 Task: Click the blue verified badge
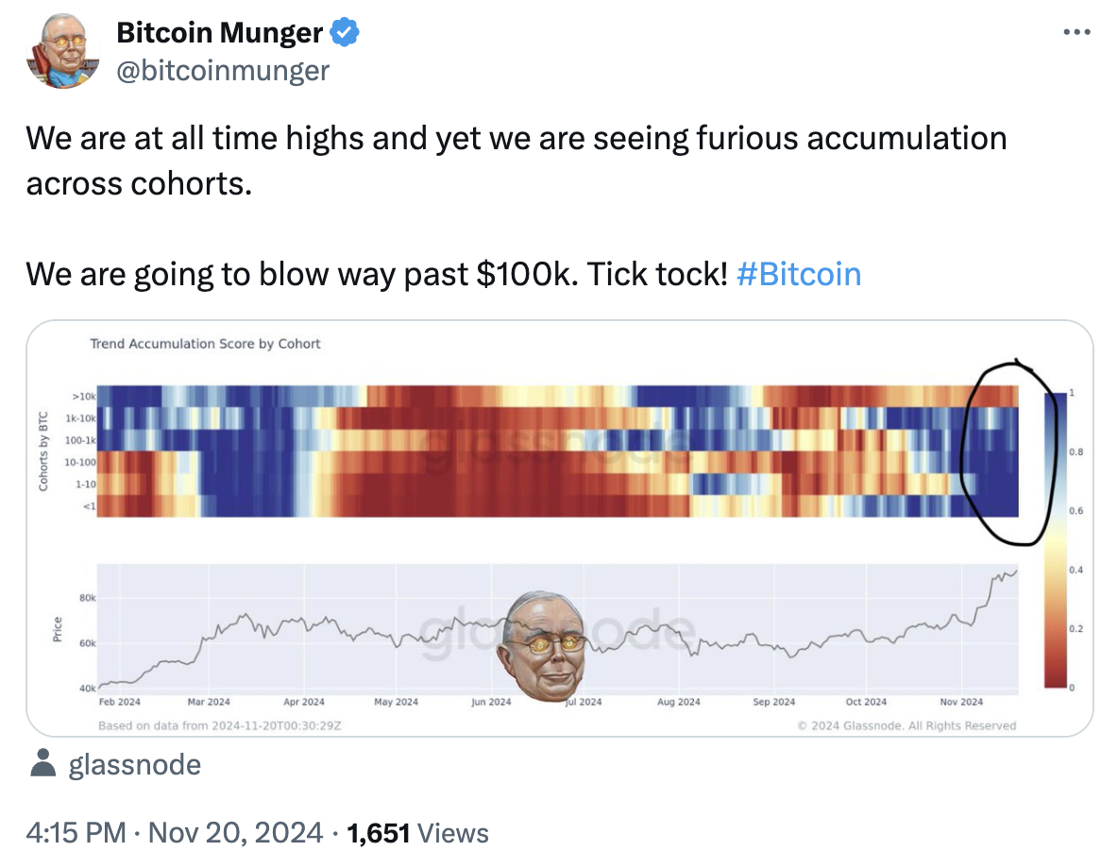click(x=344, y=33)
